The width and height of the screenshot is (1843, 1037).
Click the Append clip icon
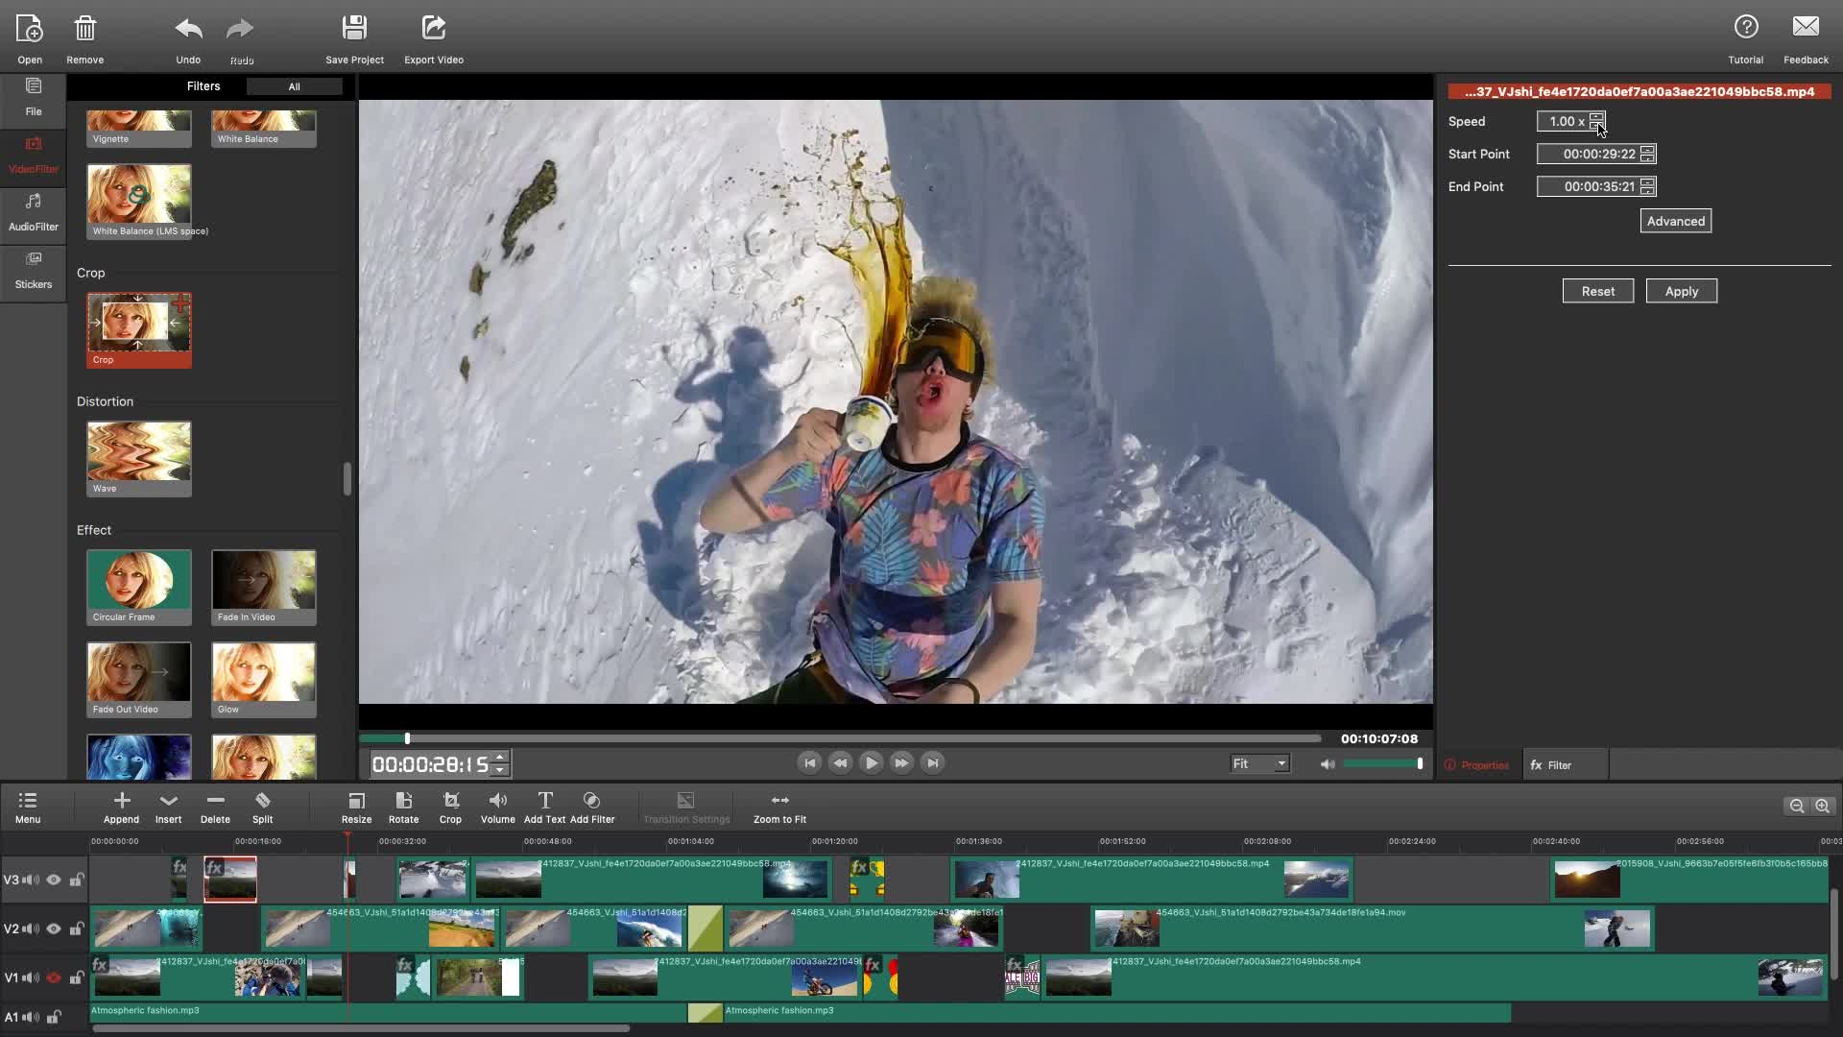point(121,801)
